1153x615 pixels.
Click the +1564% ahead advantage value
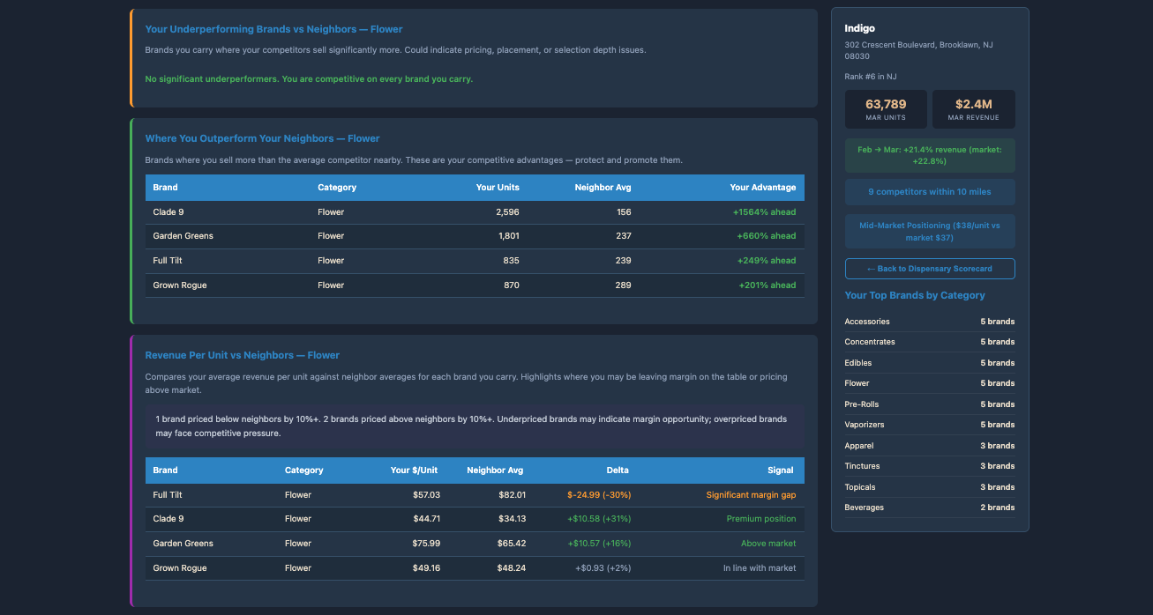click(764, 212)
